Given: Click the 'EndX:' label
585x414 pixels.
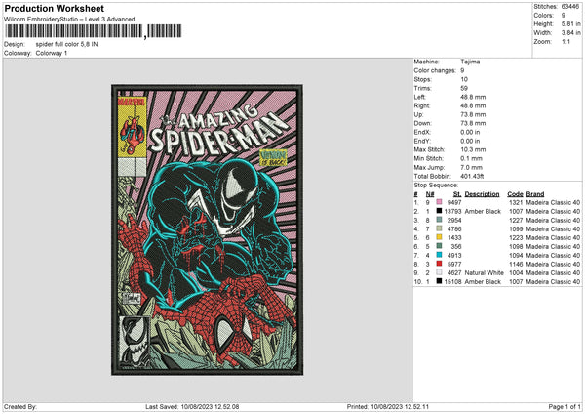Looking at the screenshot, I should point(422,132).
